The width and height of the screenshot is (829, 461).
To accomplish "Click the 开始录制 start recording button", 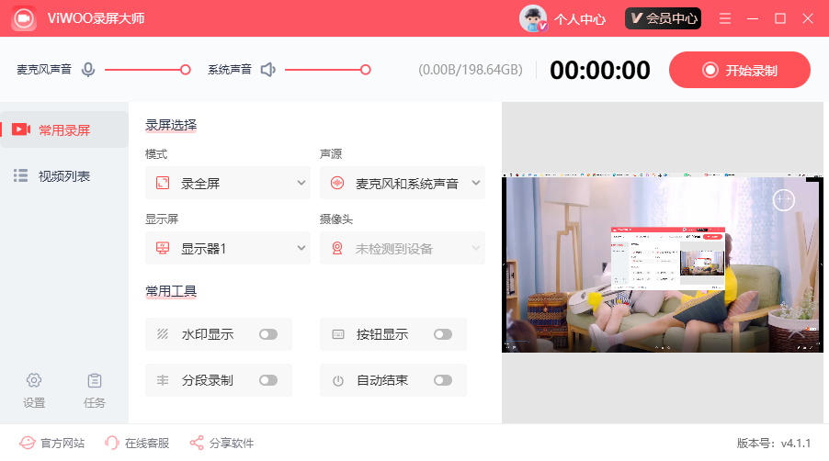I will tap(740, 70).
